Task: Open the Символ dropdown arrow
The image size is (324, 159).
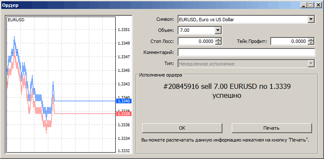Action: (311, 20)
